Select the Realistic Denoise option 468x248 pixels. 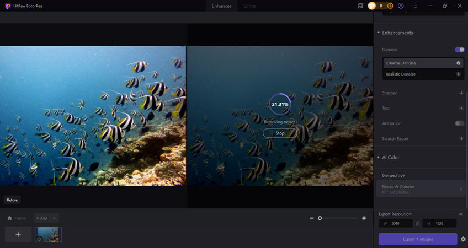click(x=401, y=74)
